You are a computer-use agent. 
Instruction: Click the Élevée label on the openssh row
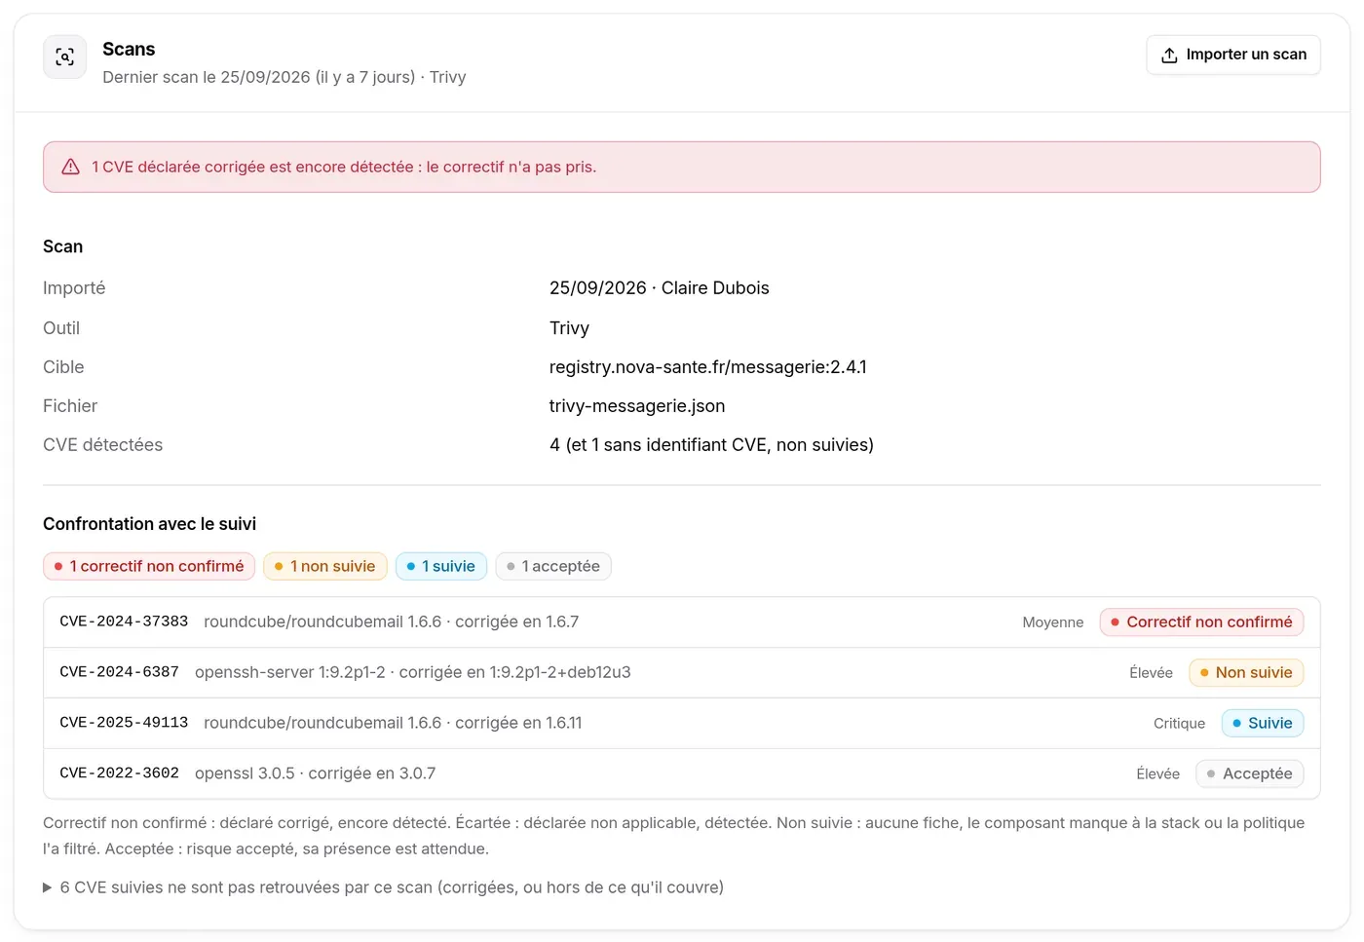1152,673
